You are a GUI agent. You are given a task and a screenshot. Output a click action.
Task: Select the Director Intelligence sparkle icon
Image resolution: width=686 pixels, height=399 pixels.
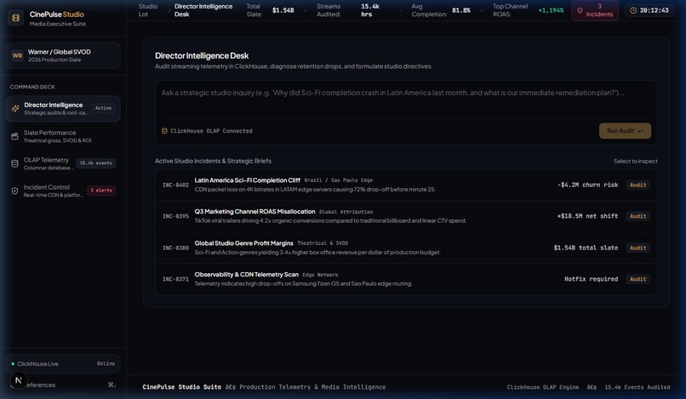[15, 109]
